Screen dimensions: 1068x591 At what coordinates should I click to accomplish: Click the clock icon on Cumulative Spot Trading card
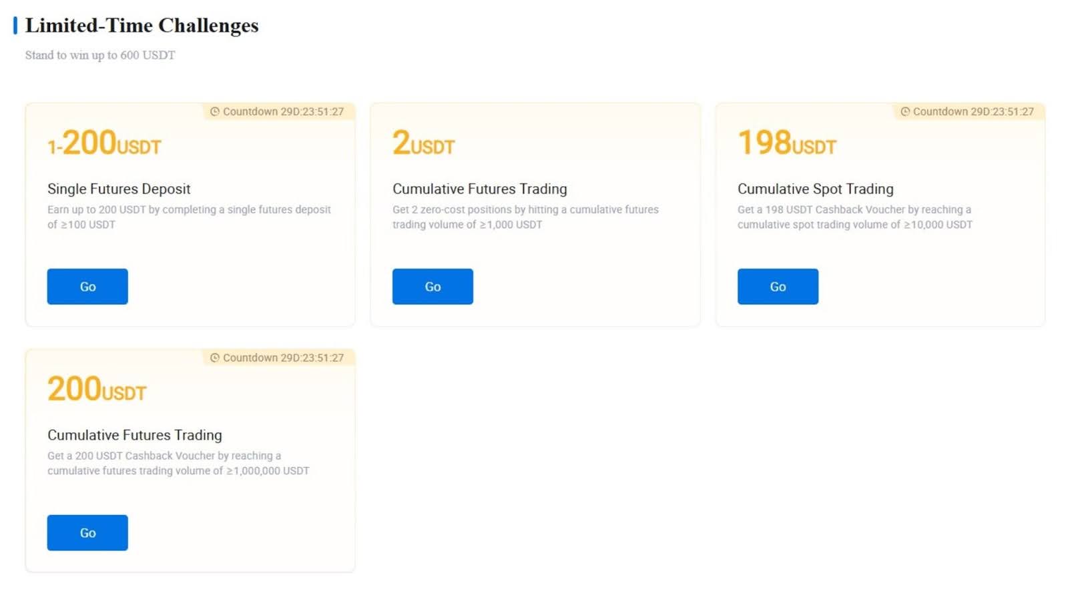pyautogui.click(x=905, y=112)
